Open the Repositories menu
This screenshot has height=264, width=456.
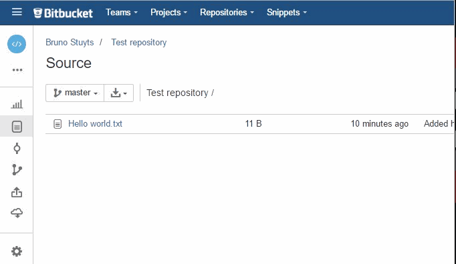click(x=227, y=13)
